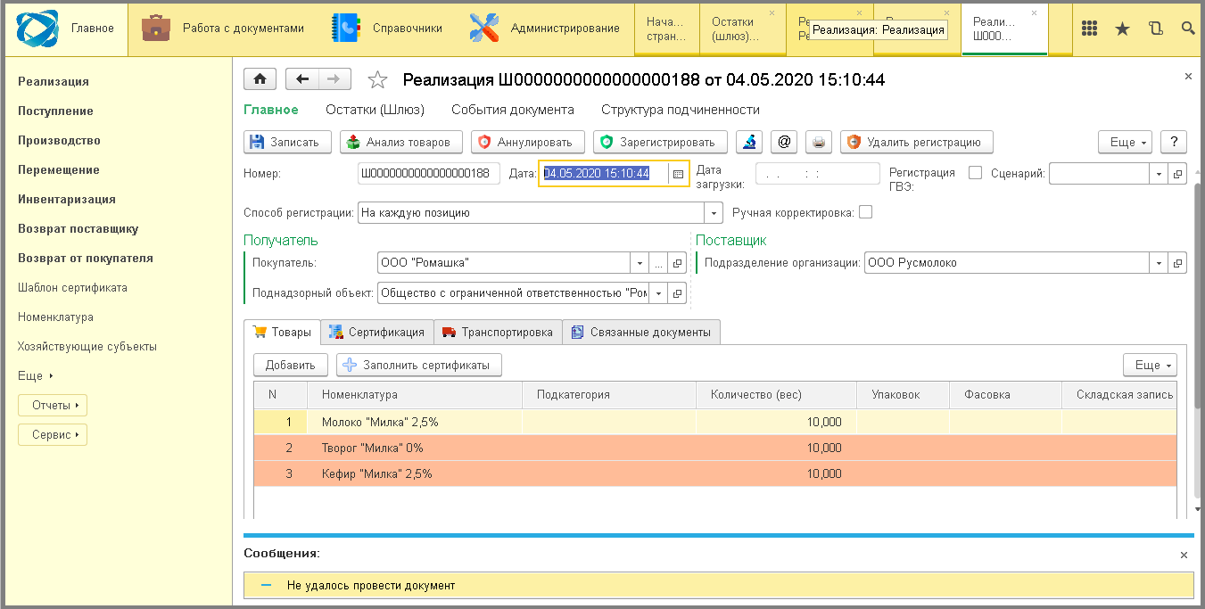Expand Способ регистрации dropdown
This screenshot has height=609, width=1205.
coord(714,213)
